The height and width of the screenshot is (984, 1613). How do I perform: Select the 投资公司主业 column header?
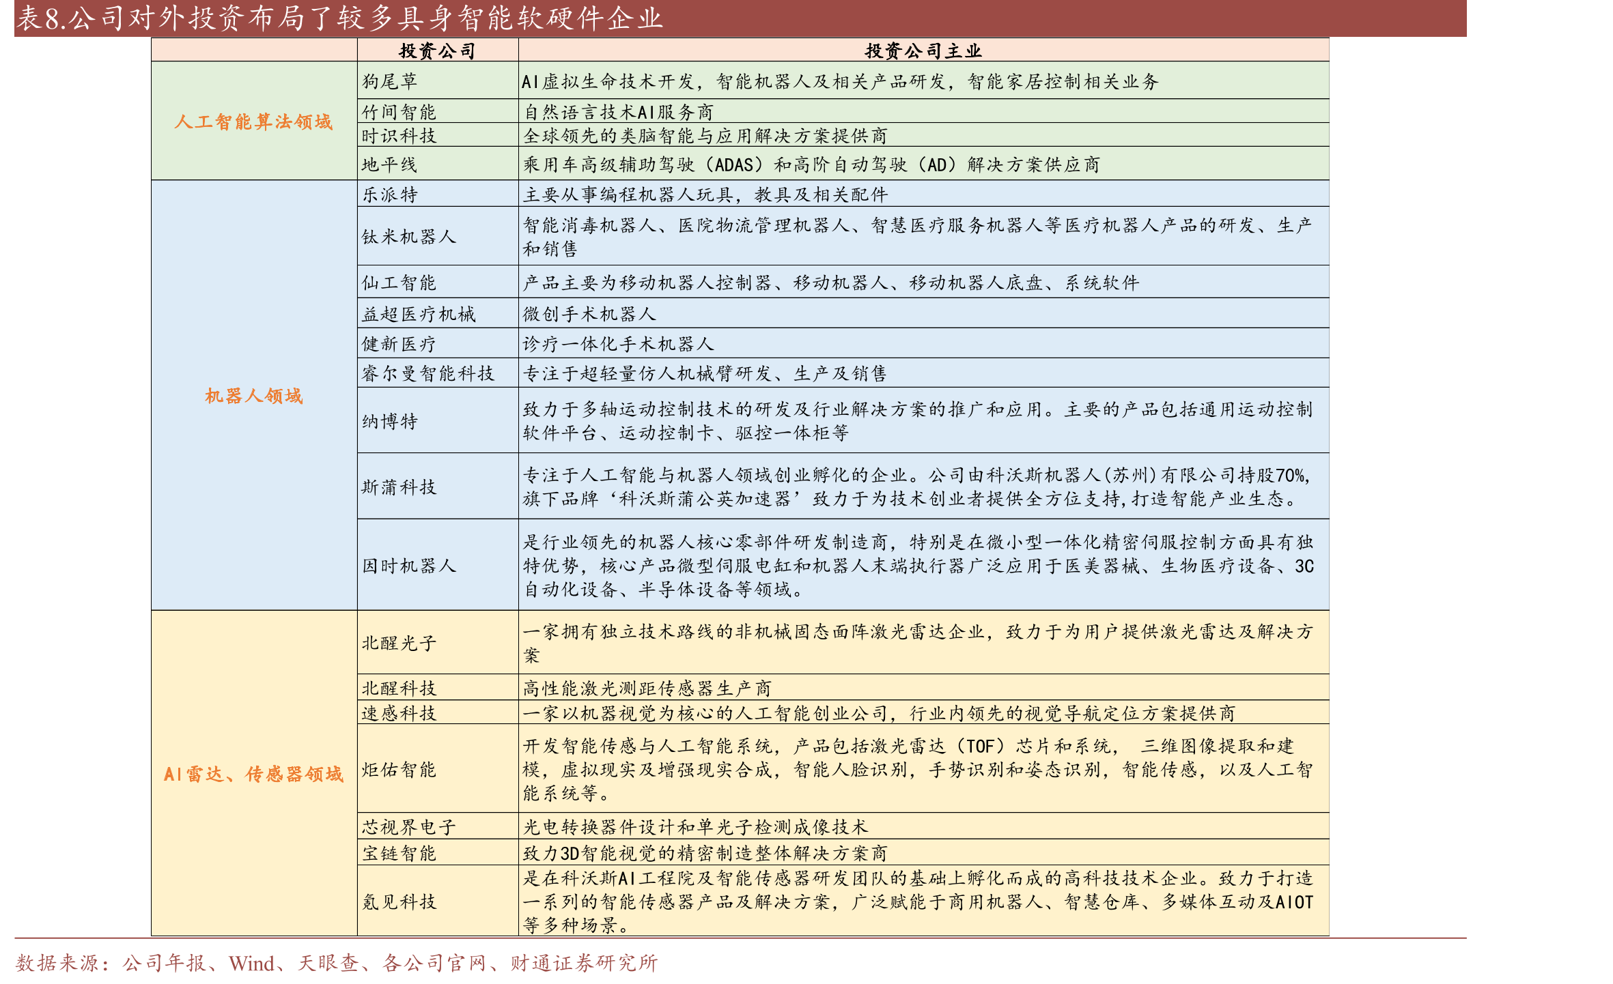tap(923, 50)
